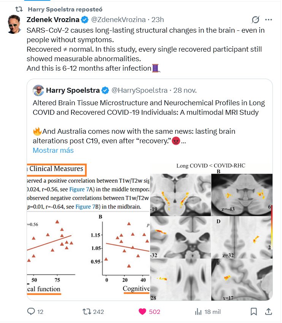Viewport: 282px width, 323px height.
Task: Open the views analytics bar icon
Action: (x=198, y=312)
